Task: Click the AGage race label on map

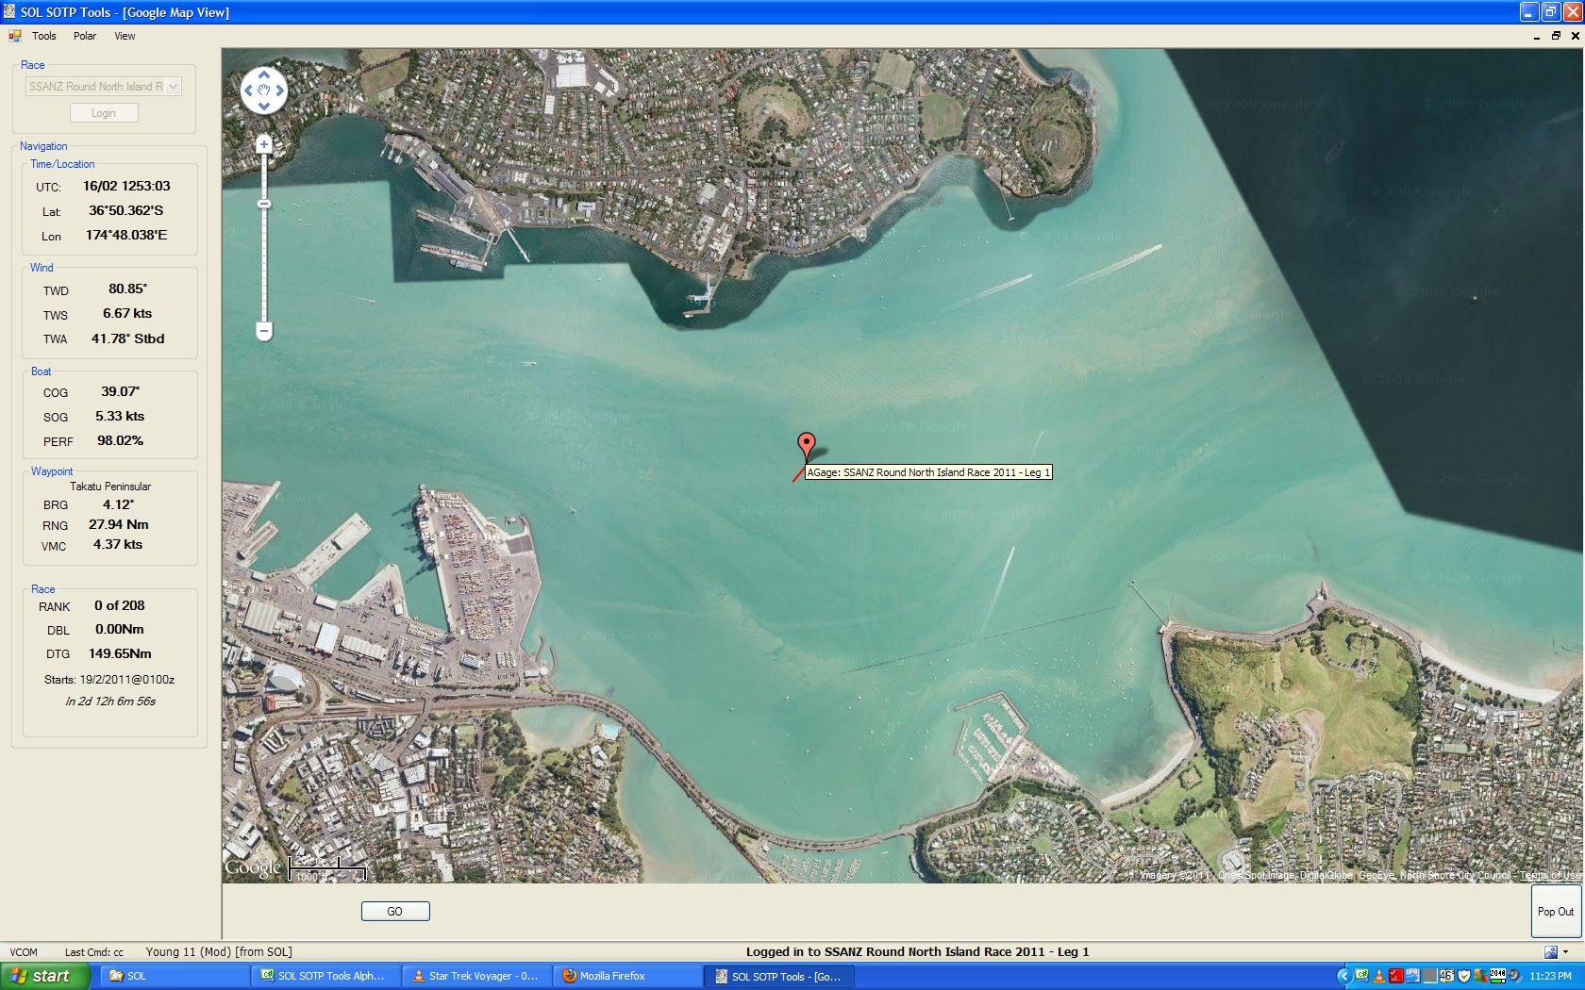Action: [928, 472]
